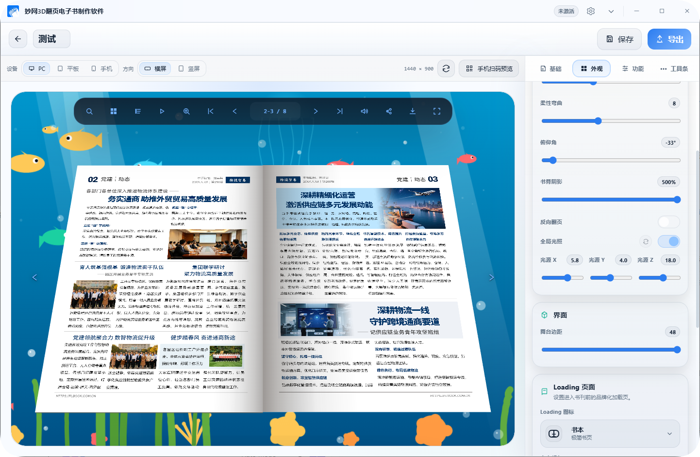The image size is (700, 457).
Task: Select the 平板 tablet device option
Action: coord(68,68)
